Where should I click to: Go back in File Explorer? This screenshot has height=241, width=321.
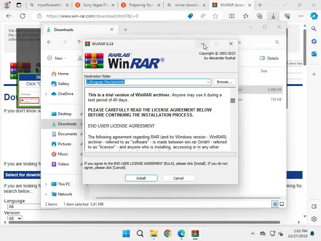(x=49, y=42)
